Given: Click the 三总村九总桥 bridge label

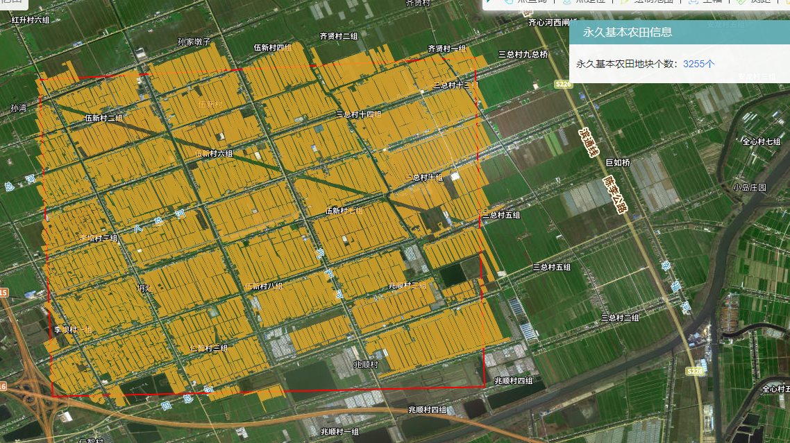Looking at the screenshot, I should click(x=523, y=54).
